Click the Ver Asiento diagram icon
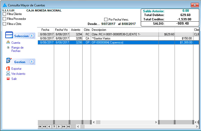This screenshot has width=201, height=131. tap(8, 74)
